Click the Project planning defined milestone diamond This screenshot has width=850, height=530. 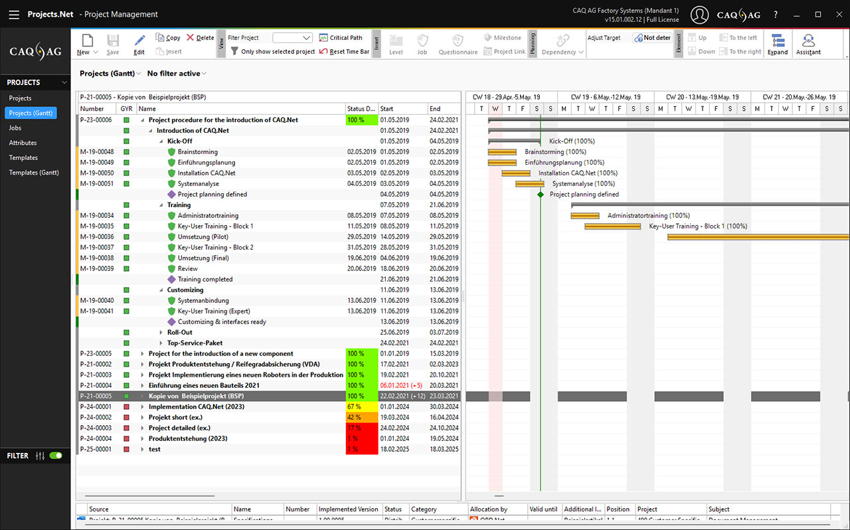coord(541,195)
